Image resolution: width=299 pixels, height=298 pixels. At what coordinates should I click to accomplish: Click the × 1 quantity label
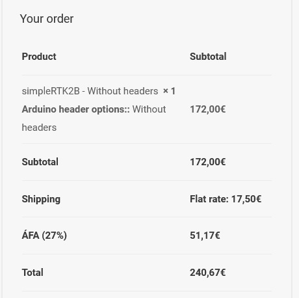pyautogui.click(x=169, y=91)
